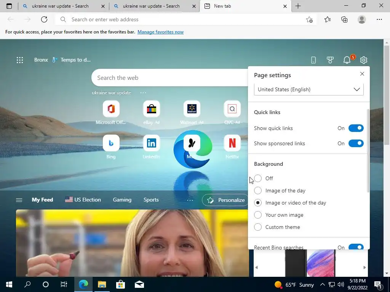Click the Personalize button
Image resolution: width=390 pixels, height=292 pixels.
(225, 200)
